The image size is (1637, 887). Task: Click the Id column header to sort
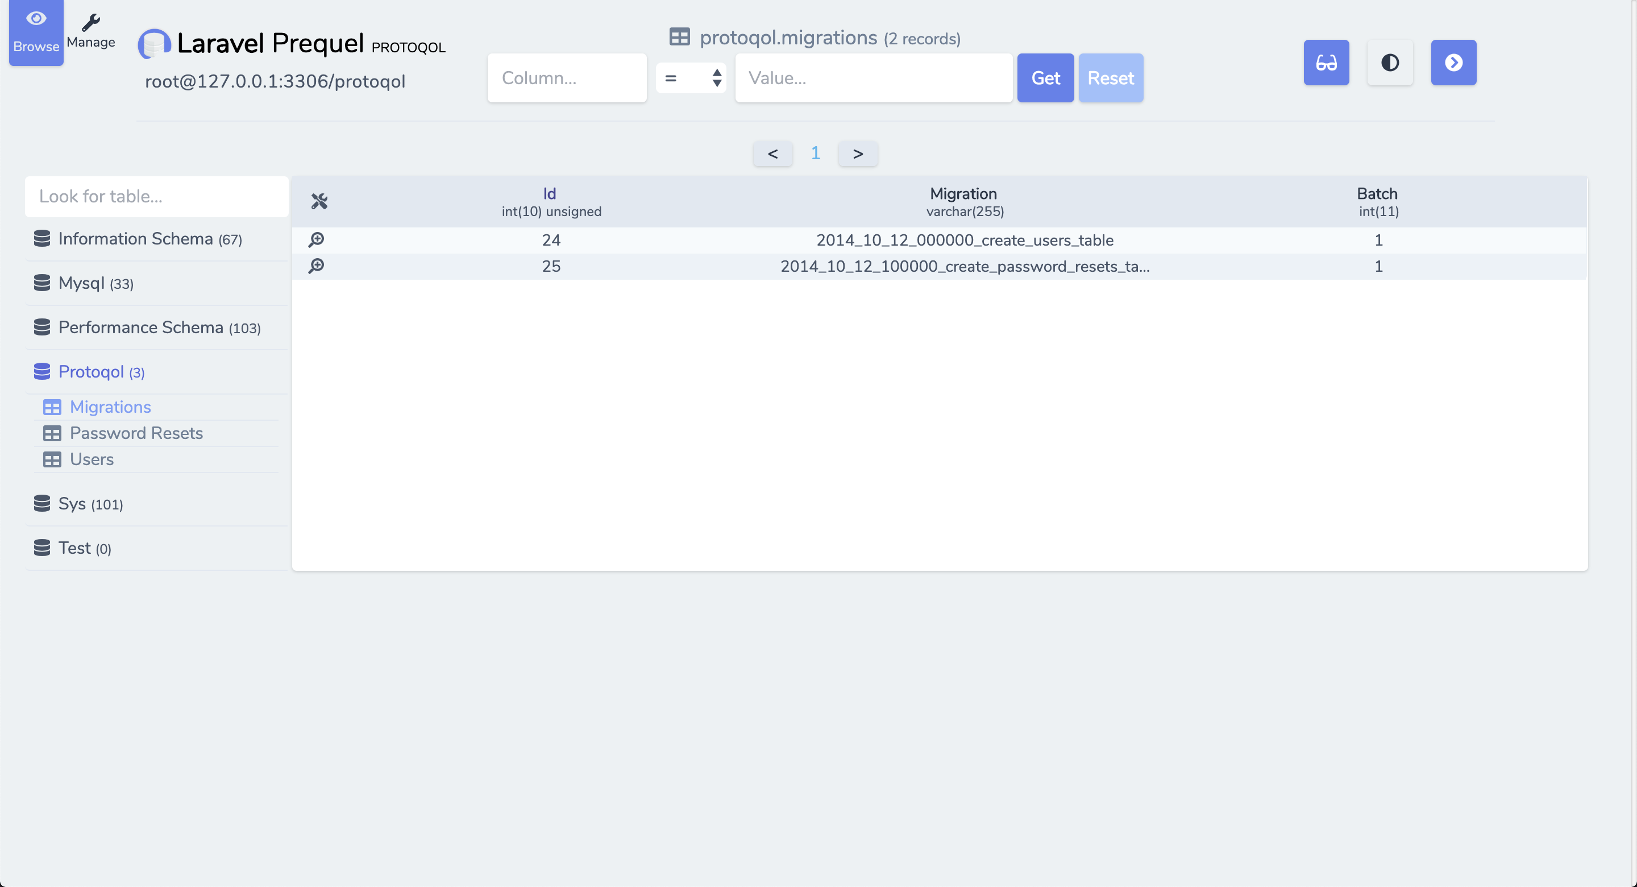coord(550,193)
